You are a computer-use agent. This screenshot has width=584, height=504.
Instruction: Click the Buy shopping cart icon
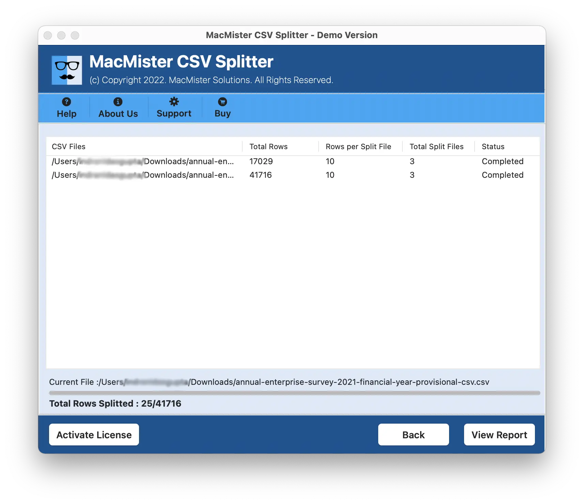pos(222,101)
